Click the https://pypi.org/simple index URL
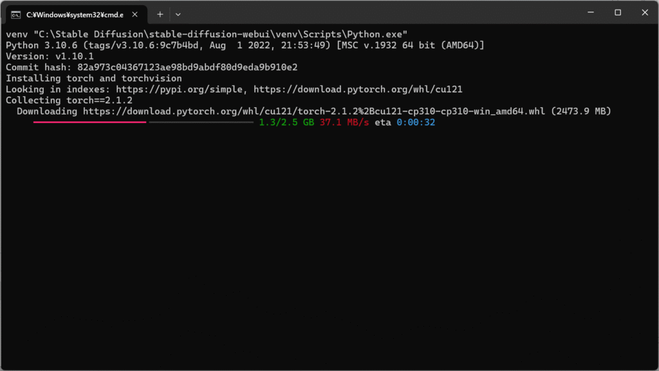Image resolution: width=659 pixels, height=371 pixels. click(180, 89)
